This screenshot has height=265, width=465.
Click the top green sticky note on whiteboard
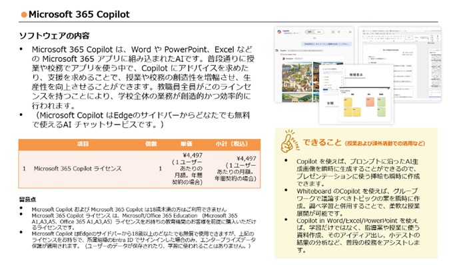pos(381,102)
